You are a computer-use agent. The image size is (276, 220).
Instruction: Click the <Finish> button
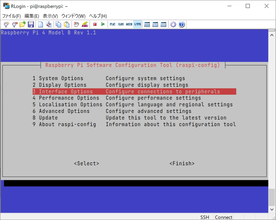click(x=182, y=164)
